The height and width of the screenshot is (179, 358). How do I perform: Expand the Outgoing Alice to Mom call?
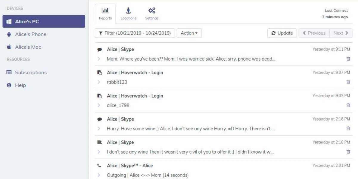coord(99,175)
